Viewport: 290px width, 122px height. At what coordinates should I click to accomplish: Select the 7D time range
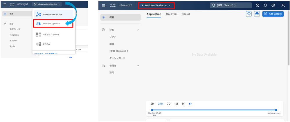tap(169, 104)
